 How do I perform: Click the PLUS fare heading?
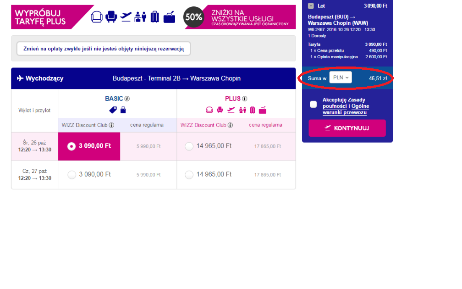pos(233,99)
